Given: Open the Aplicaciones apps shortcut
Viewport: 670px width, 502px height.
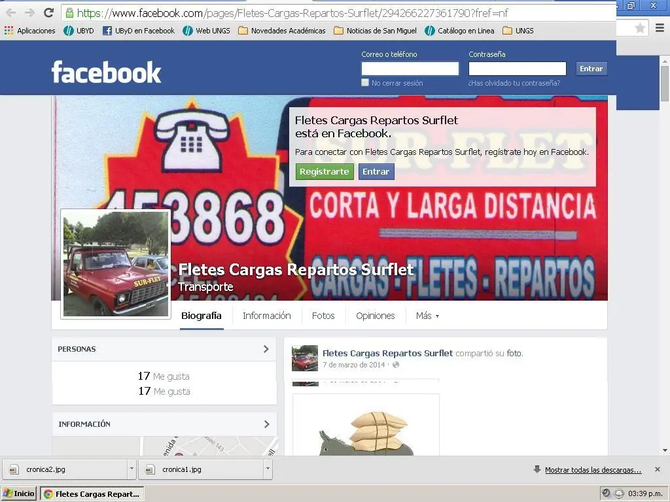Looking at the screenshot, I should [30, 31].
